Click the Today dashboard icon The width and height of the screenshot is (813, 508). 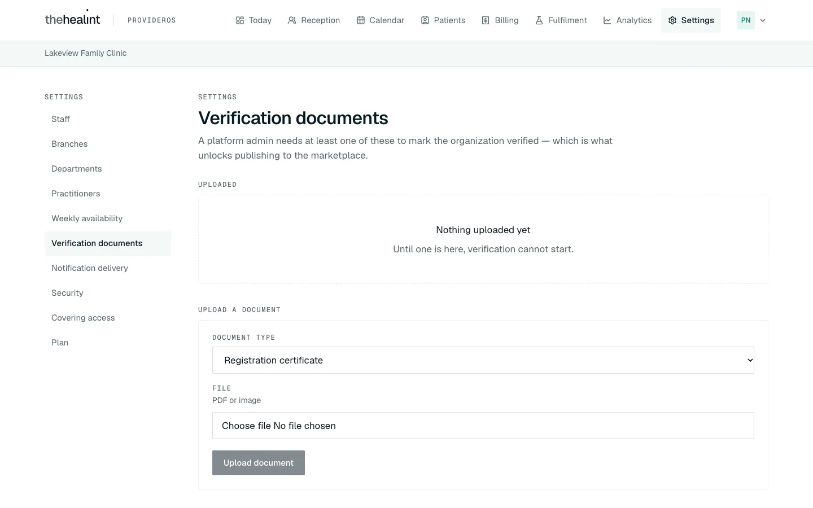240,20
